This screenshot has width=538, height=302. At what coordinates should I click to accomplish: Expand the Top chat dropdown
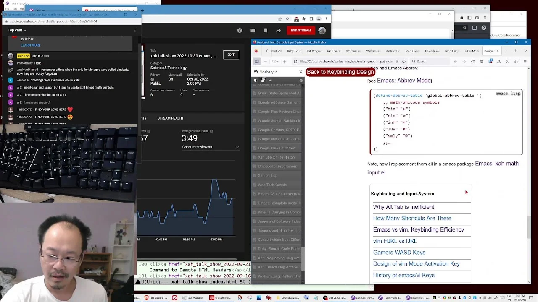pos(17,30)
